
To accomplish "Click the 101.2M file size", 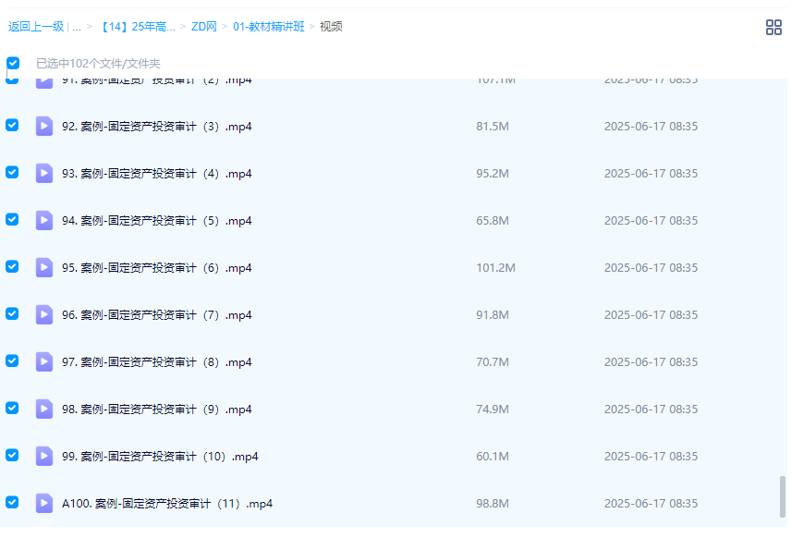I will pos(496,267).
